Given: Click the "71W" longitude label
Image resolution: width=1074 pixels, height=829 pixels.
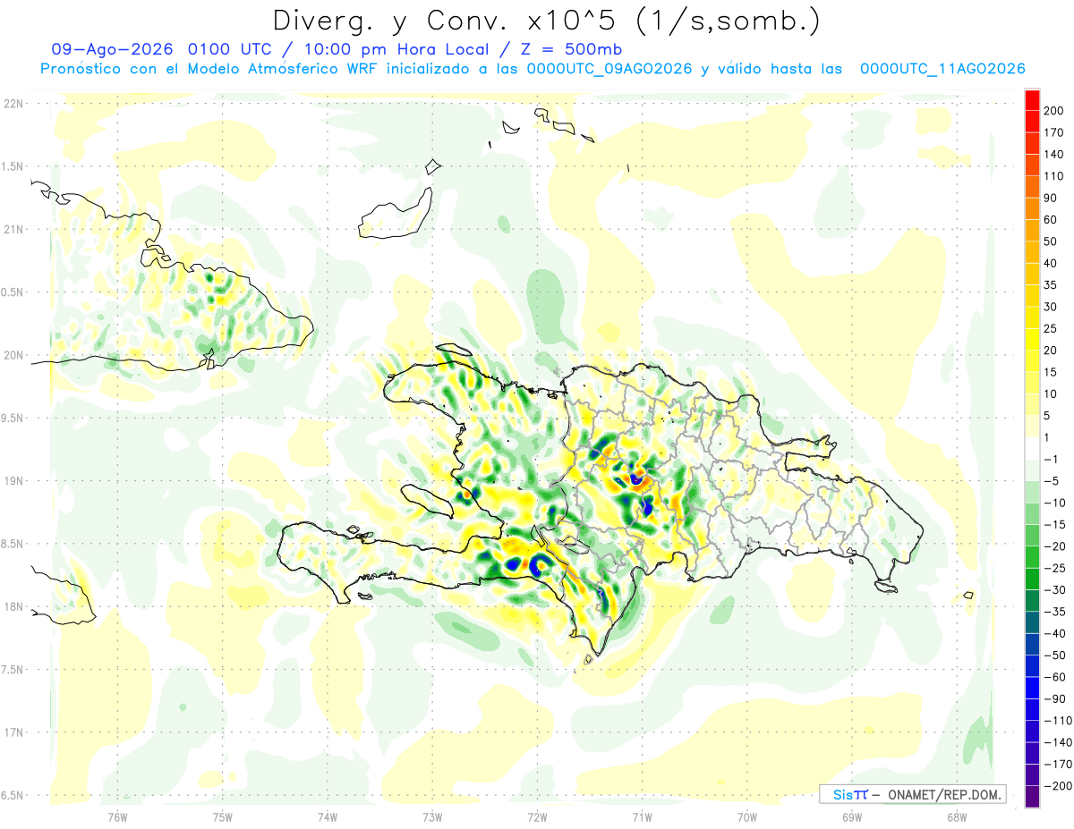Looking at the screenshot, I should 641,816.
